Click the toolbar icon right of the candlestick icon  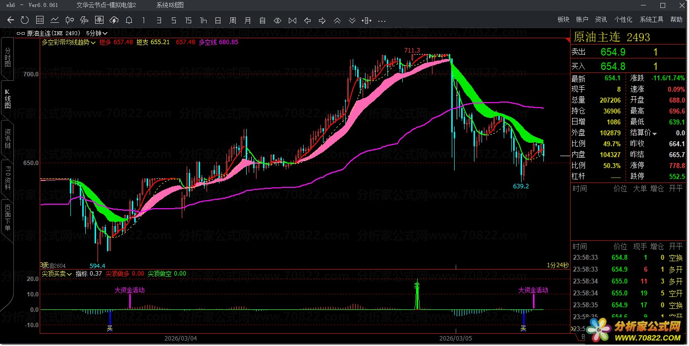point(84,20)
